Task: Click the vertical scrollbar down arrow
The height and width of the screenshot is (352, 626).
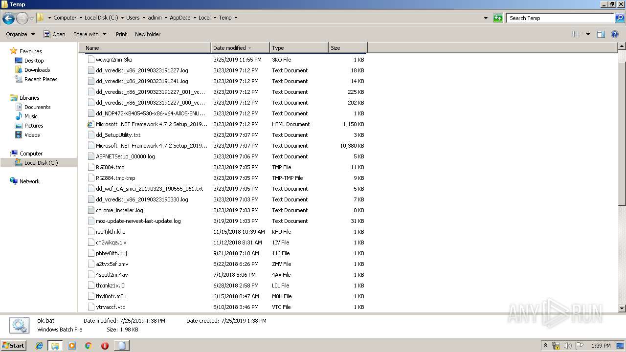Action: coord(622,308)
